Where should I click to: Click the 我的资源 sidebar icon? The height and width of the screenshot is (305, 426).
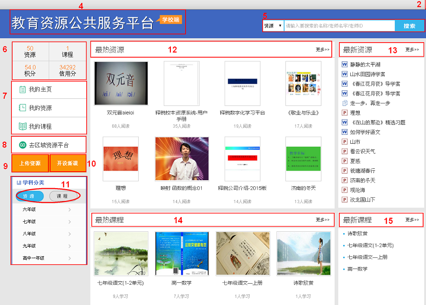point(22,108)
